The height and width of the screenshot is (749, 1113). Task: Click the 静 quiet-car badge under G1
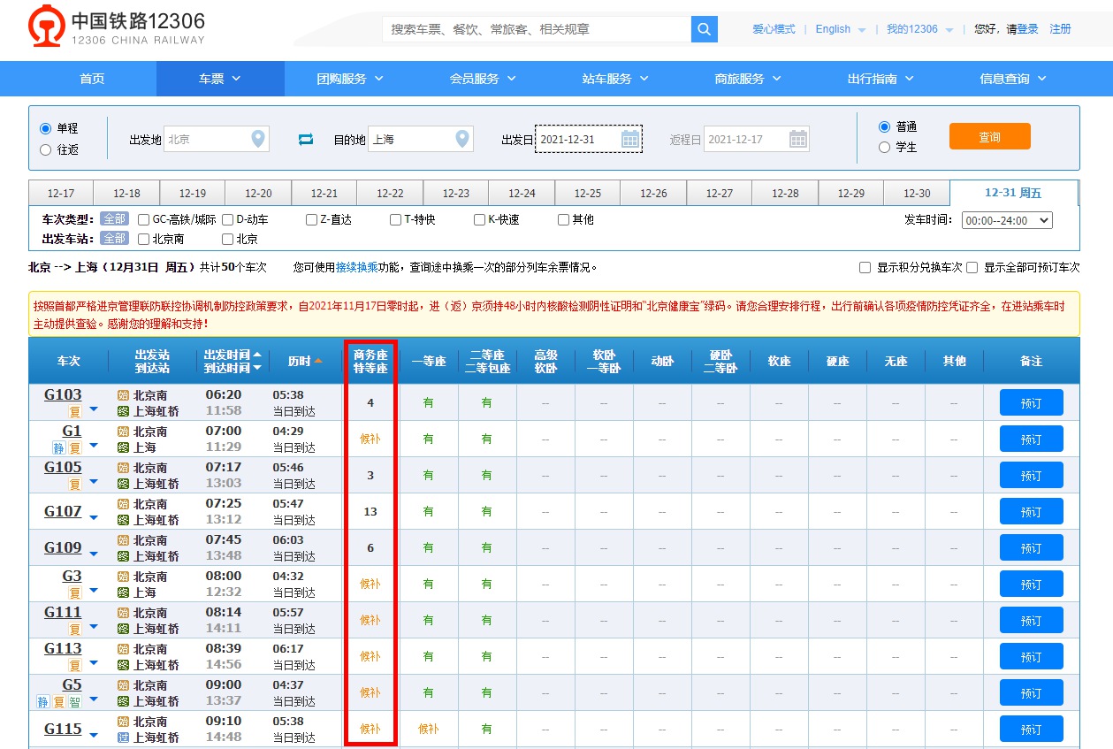57,447
